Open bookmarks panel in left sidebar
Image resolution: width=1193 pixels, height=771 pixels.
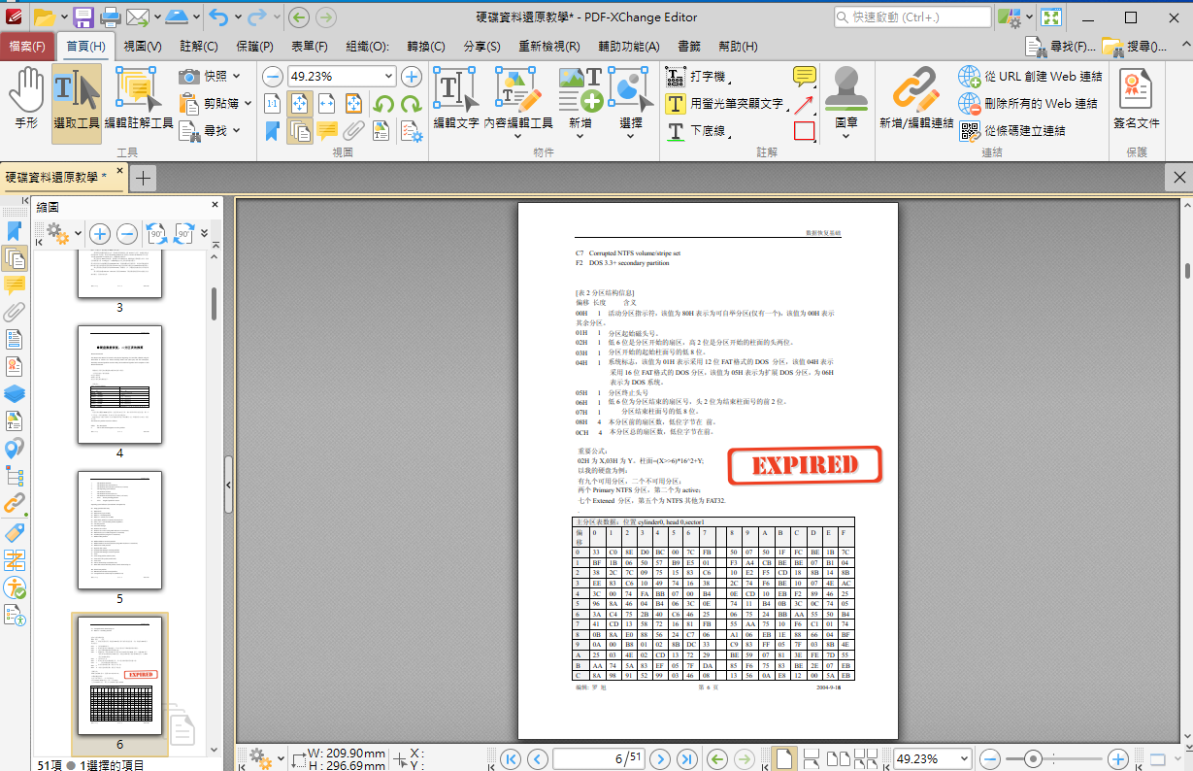[15, 231]
